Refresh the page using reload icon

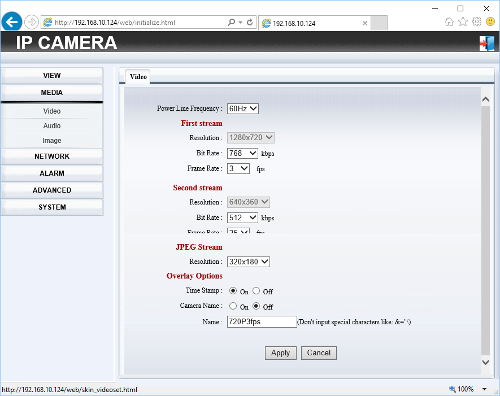point(250,23)
